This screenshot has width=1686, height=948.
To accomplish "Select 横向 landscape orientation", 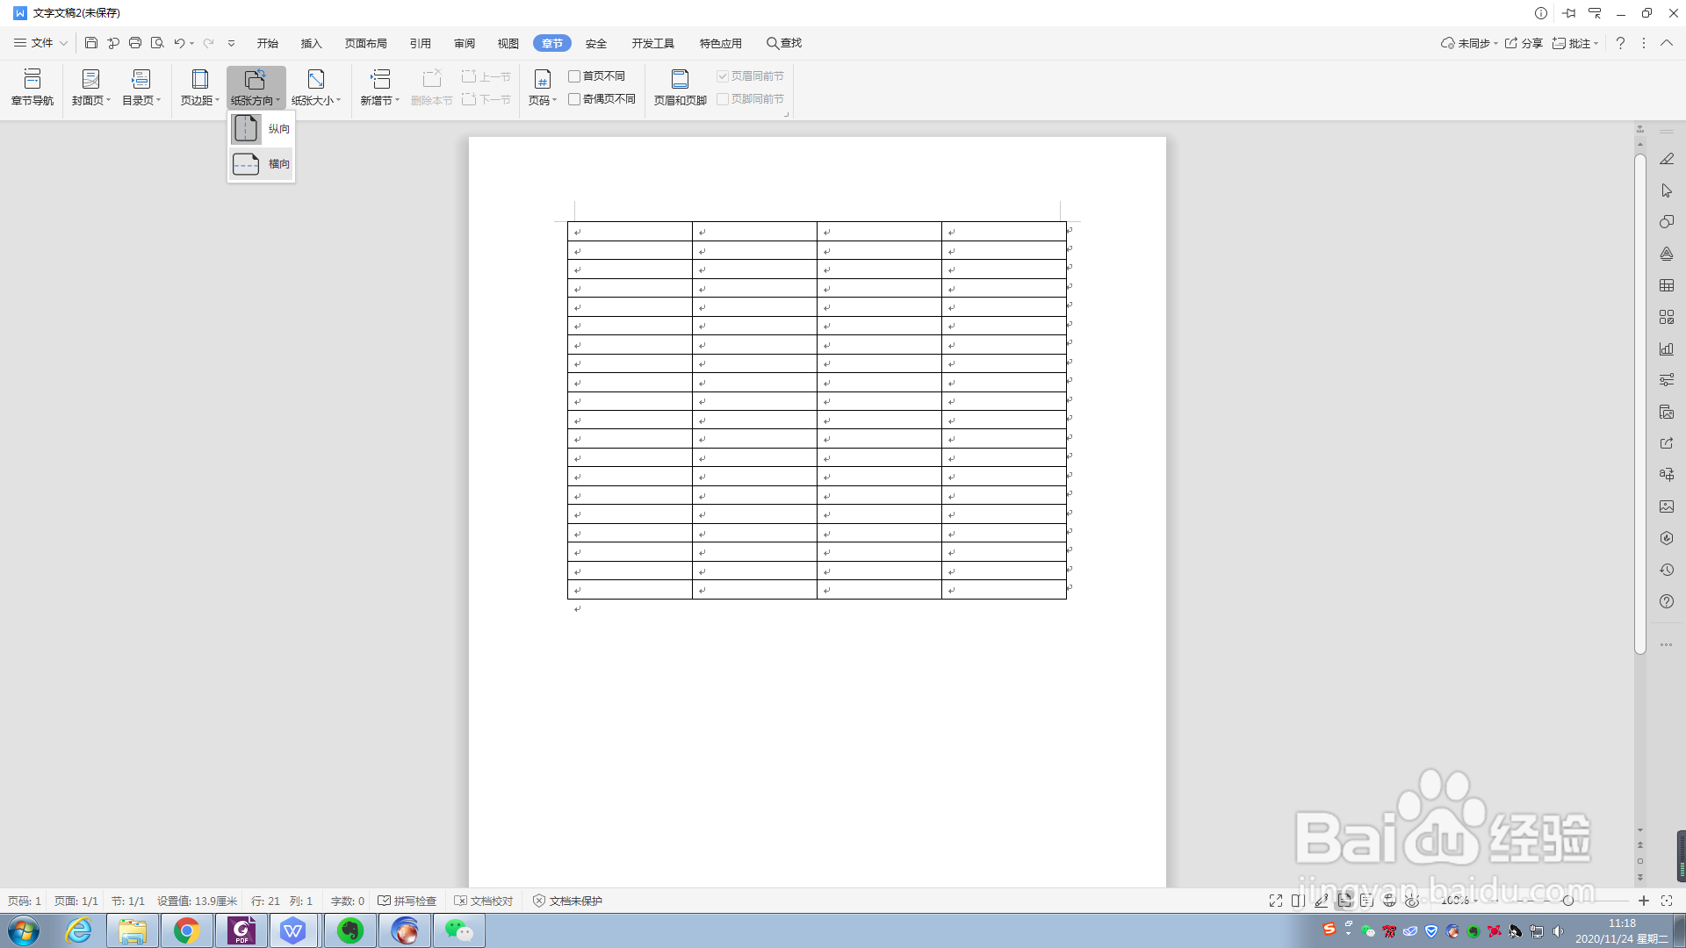I will (x=261, y=164).
